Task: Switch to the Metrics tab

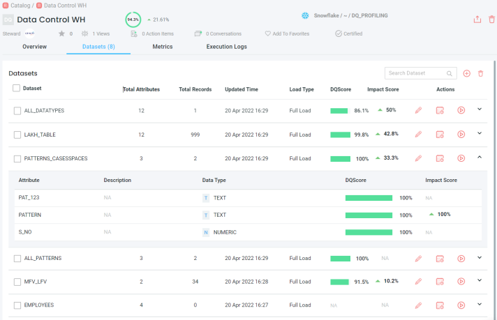Action: tap(162, 47)
